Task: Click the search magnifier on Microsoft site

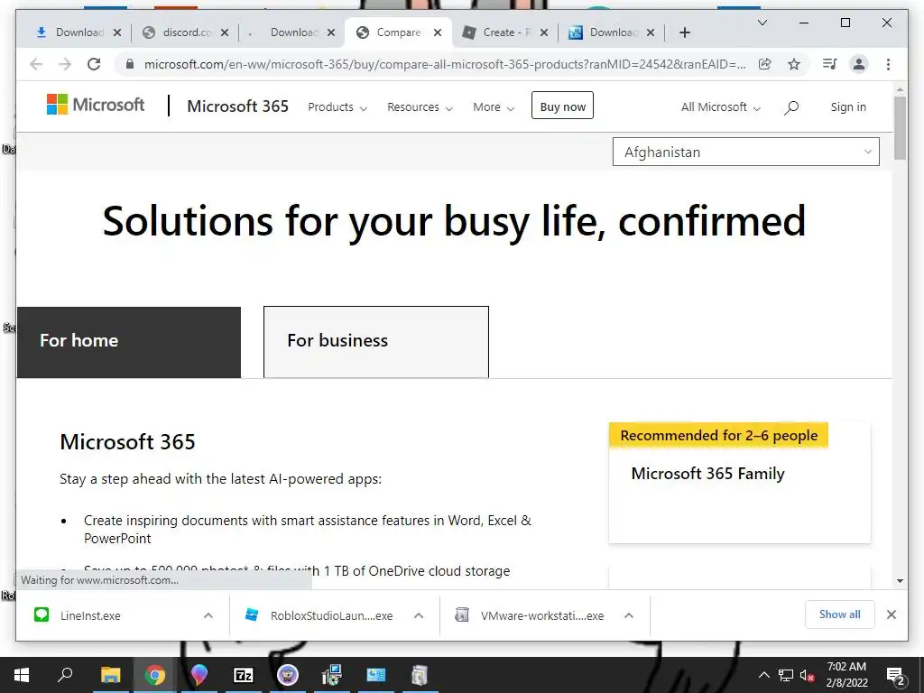Action: click(x=791, y=107)
